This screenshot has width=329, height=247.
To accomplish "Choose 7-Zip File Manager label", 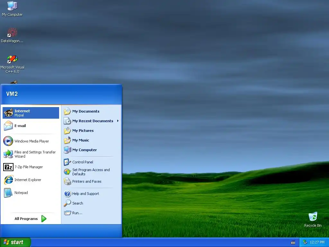I will [29, 167].
